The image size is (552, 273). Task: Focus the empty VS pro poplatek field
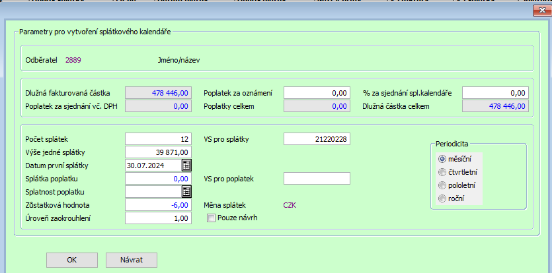click(317, 179)
